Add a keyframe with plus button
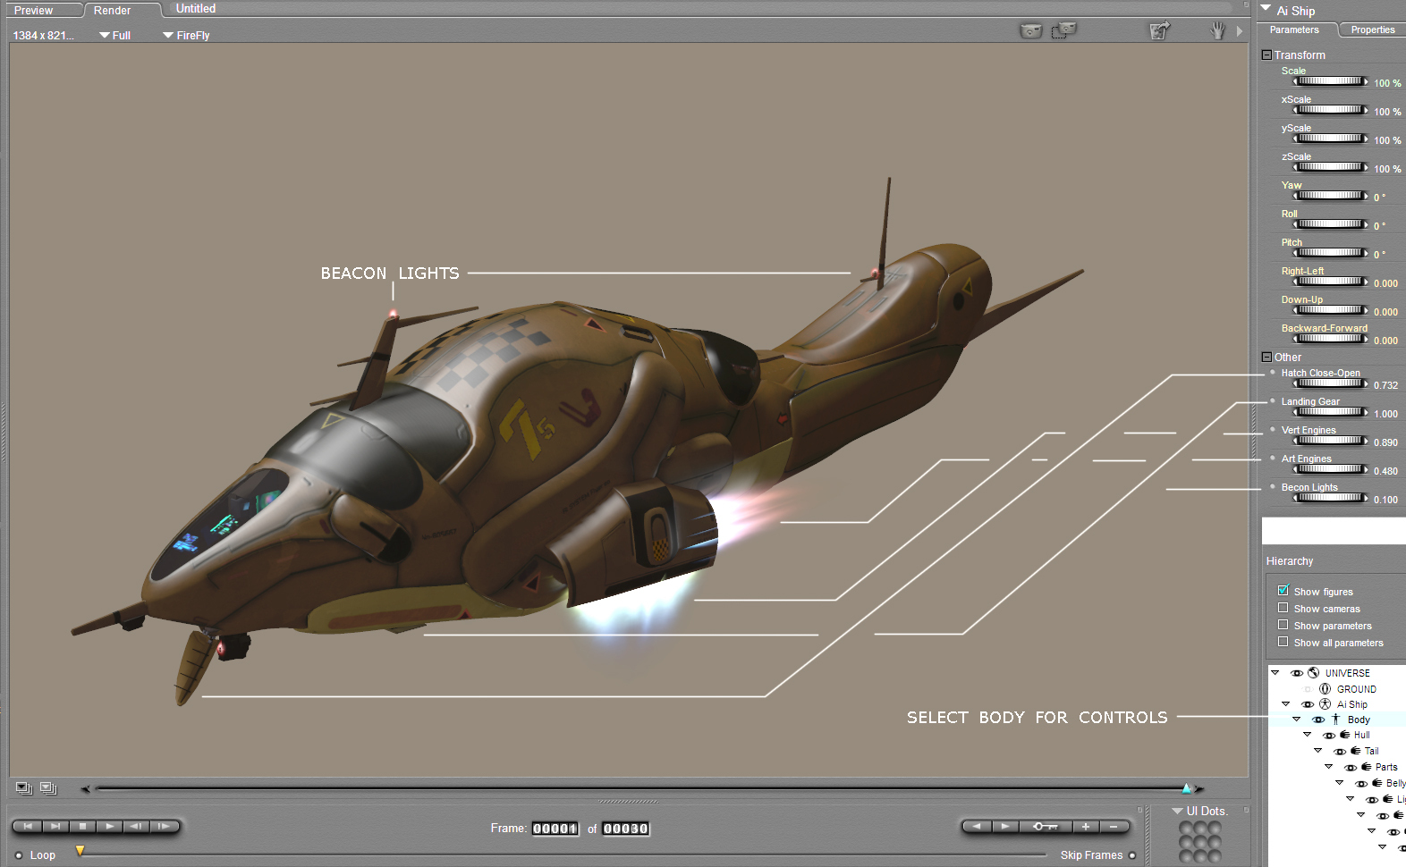 tap(1085, 827)
